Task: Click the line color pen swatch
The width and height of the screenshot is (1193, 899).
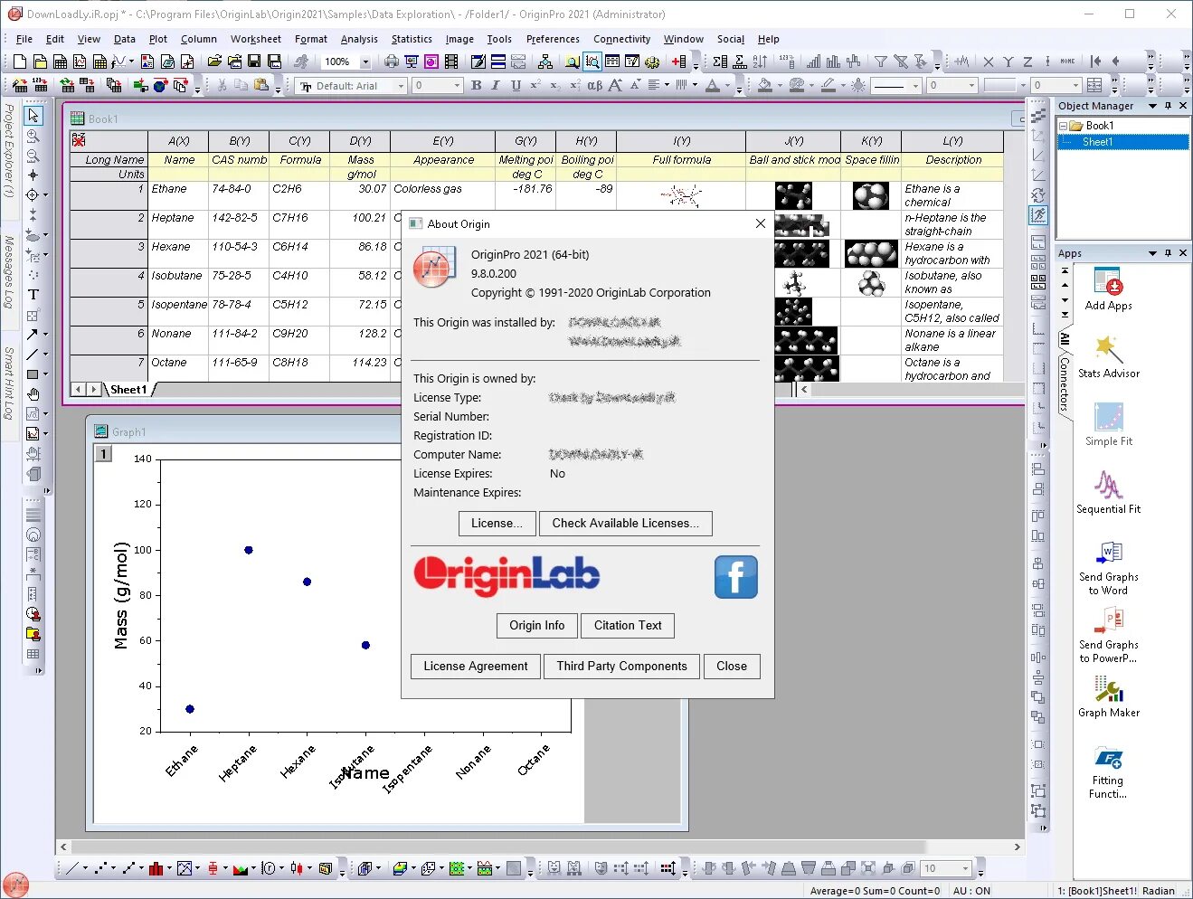Action: [x=828, y=85]
